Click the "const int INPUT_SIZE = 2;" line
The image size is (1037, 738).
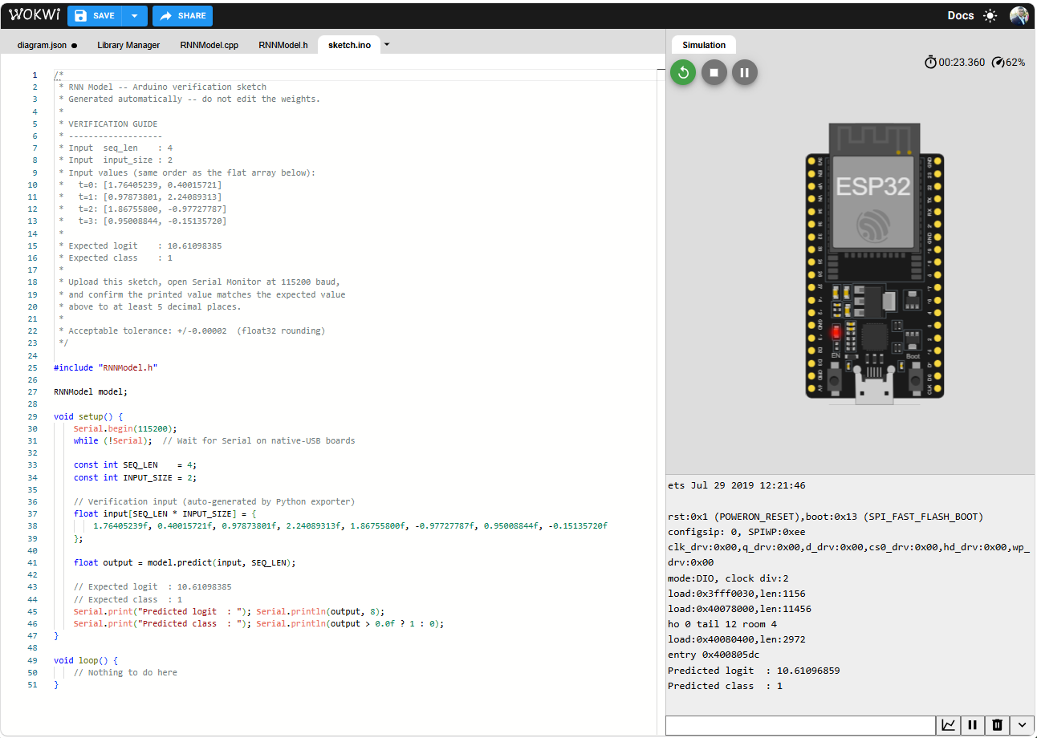[135, 477]
